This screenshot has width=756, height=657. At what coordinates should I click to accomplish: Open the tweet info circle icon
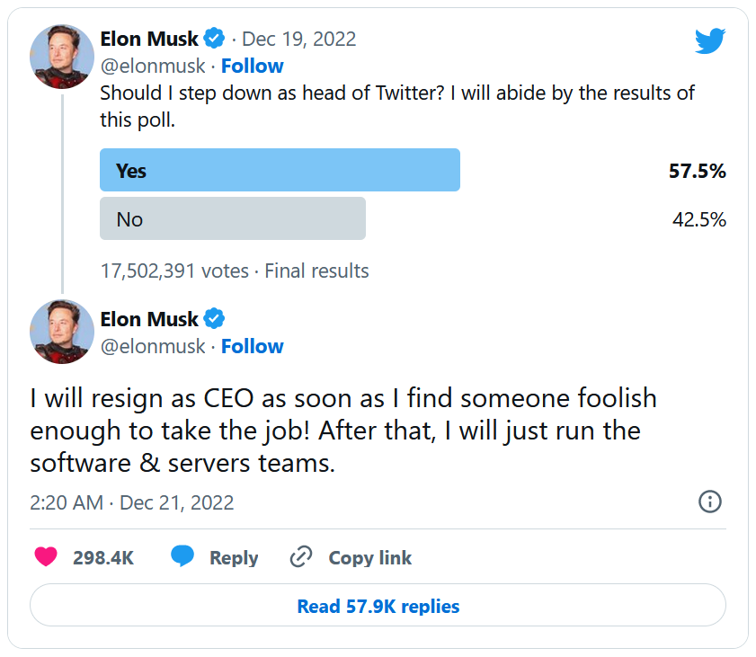(x=710, y=502)
